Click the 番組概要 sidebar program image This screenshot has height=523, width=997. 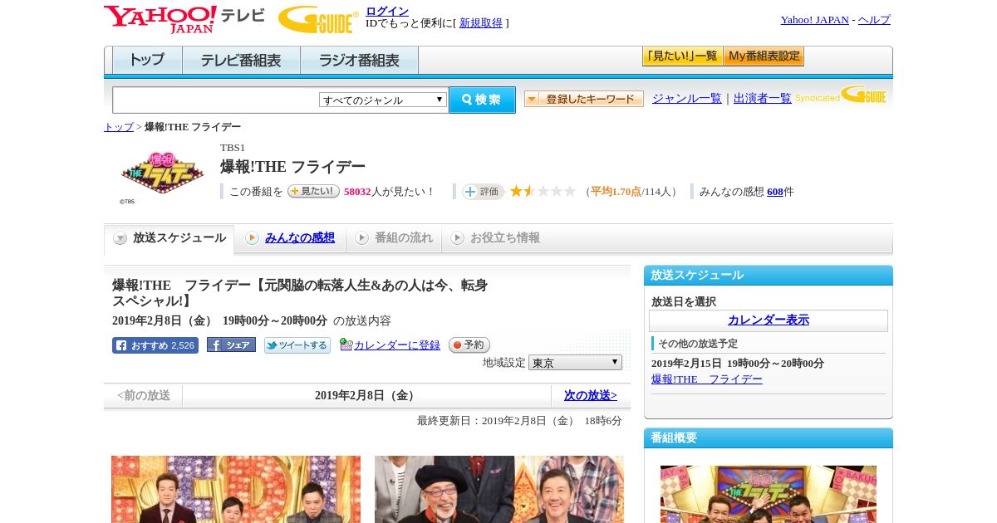point(769,494)
